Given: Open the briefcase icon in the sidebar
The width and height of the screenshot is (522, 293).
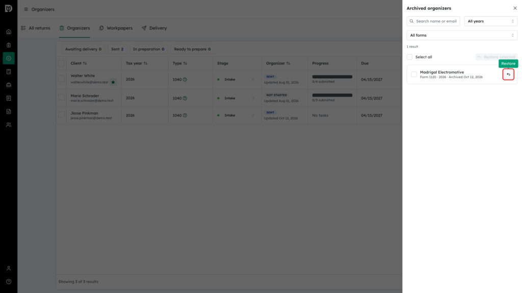Looking at the screenshot, I should [x=9, y=85].
